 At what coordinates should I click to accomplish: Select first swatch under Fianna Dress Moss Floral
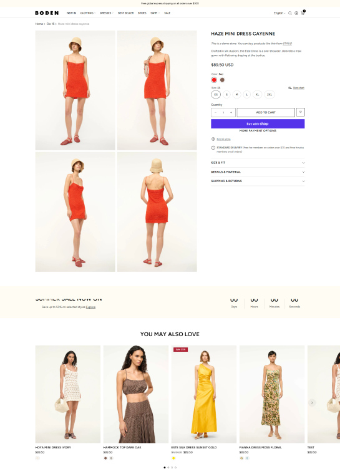pyautogui.click(x=241, y=458)
